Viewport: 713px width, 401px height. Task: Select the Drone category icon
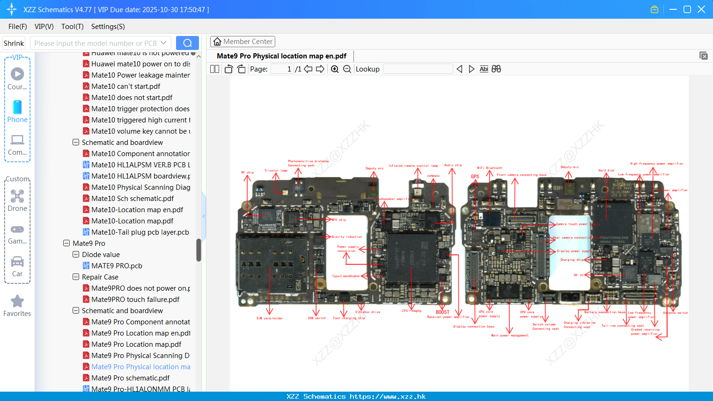(17, 200)
